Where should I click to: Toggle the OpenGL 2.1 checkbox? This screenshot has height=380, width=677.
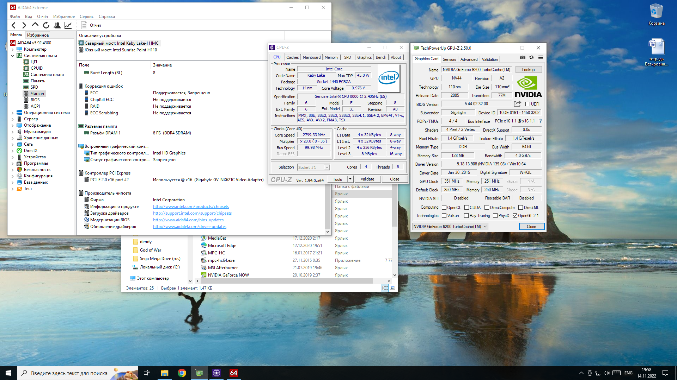tap(515, 216)
